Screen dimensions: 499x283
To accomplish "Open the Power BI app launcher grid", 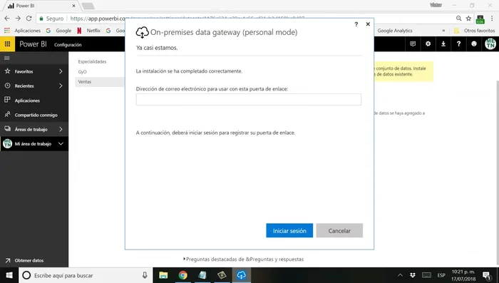I will coord(7,44).
